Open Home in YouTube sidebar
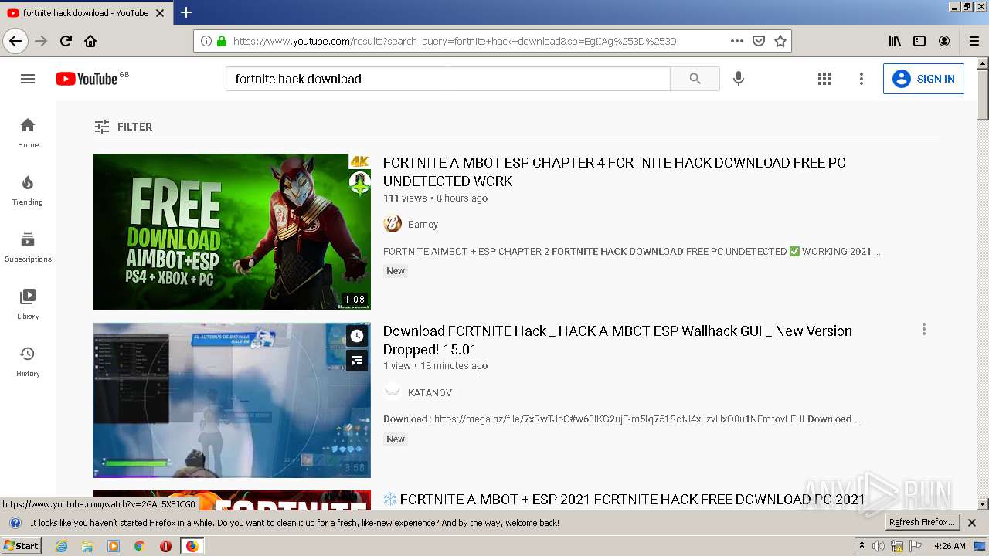The width and height of the screenshot is (989, 556). click(x=28, y=133)
